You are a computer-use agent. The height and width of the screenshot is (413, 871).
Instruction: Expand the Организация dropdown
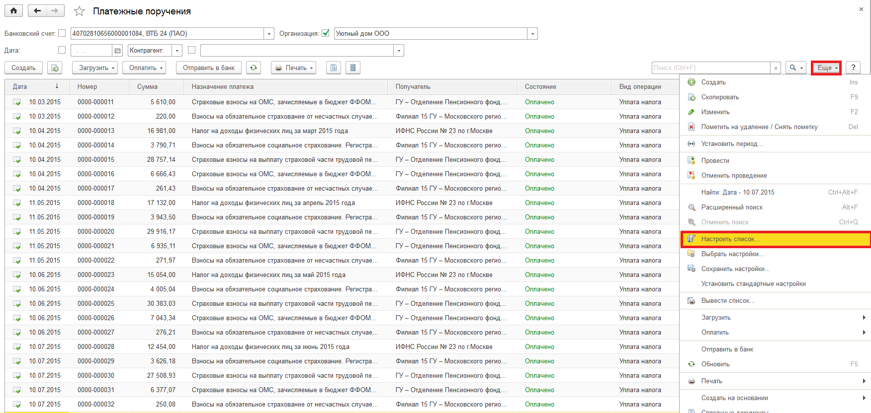tap(532, 34)
